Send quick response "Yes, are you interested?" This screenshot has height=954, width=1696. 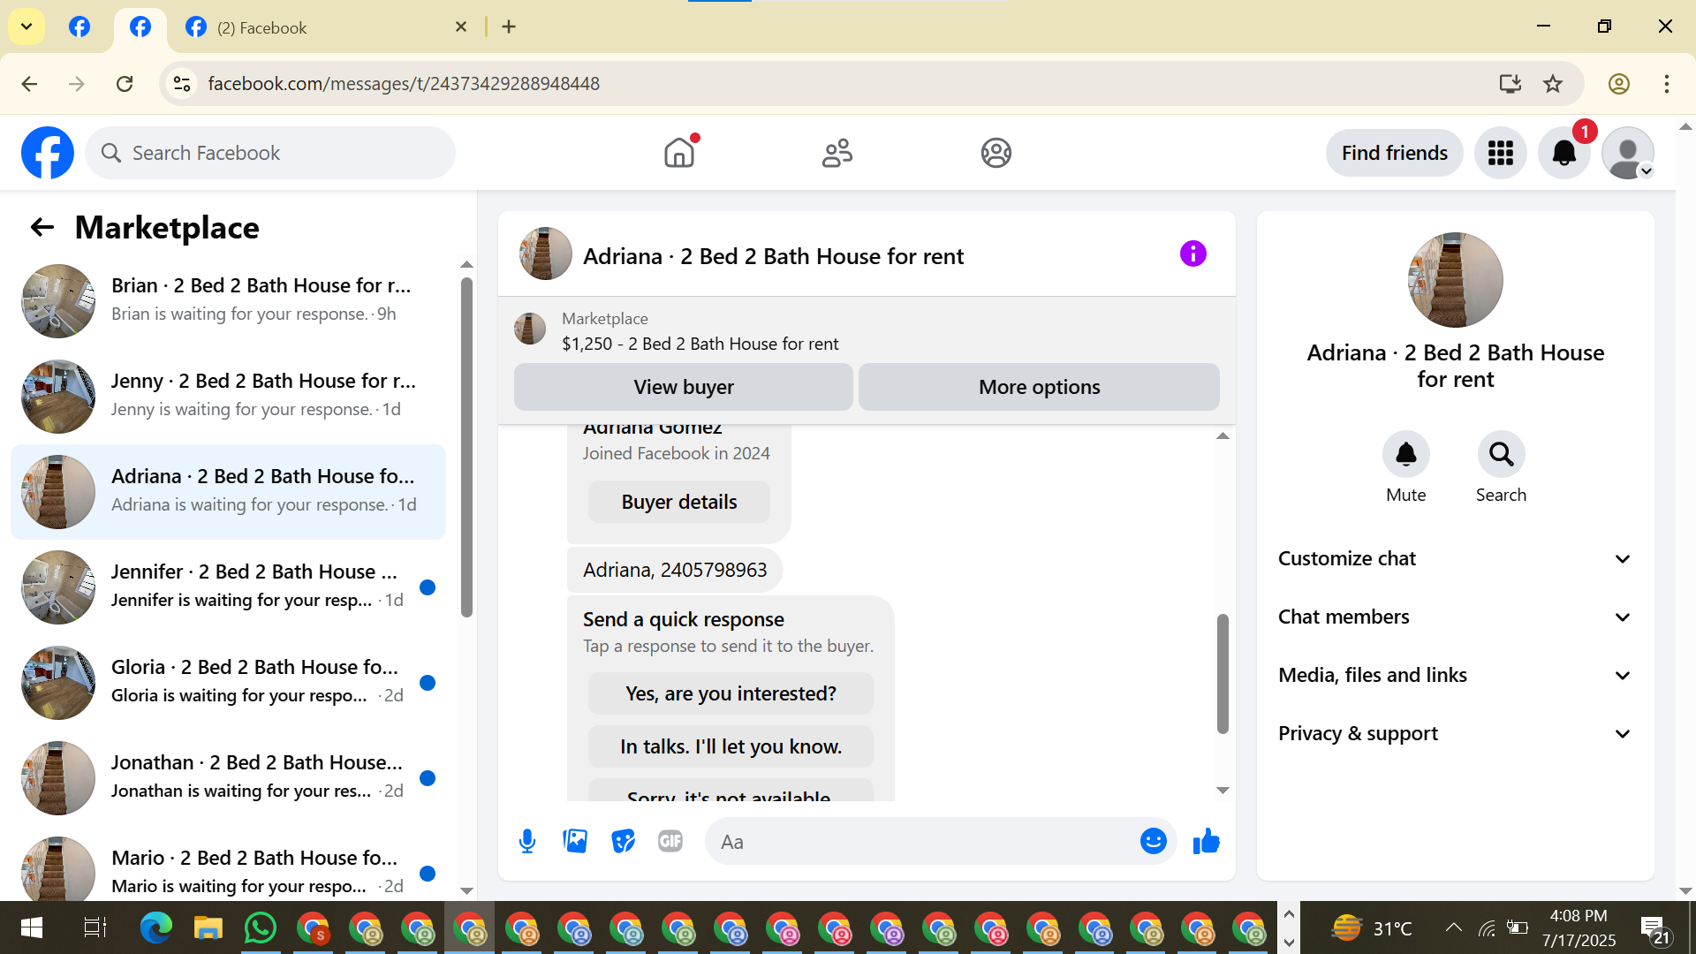(x=731, y=693)
